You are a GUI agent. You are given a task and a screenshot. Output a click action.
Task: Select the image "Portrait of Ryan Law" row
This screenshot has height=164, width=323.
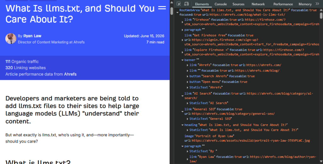pos(247,138)
